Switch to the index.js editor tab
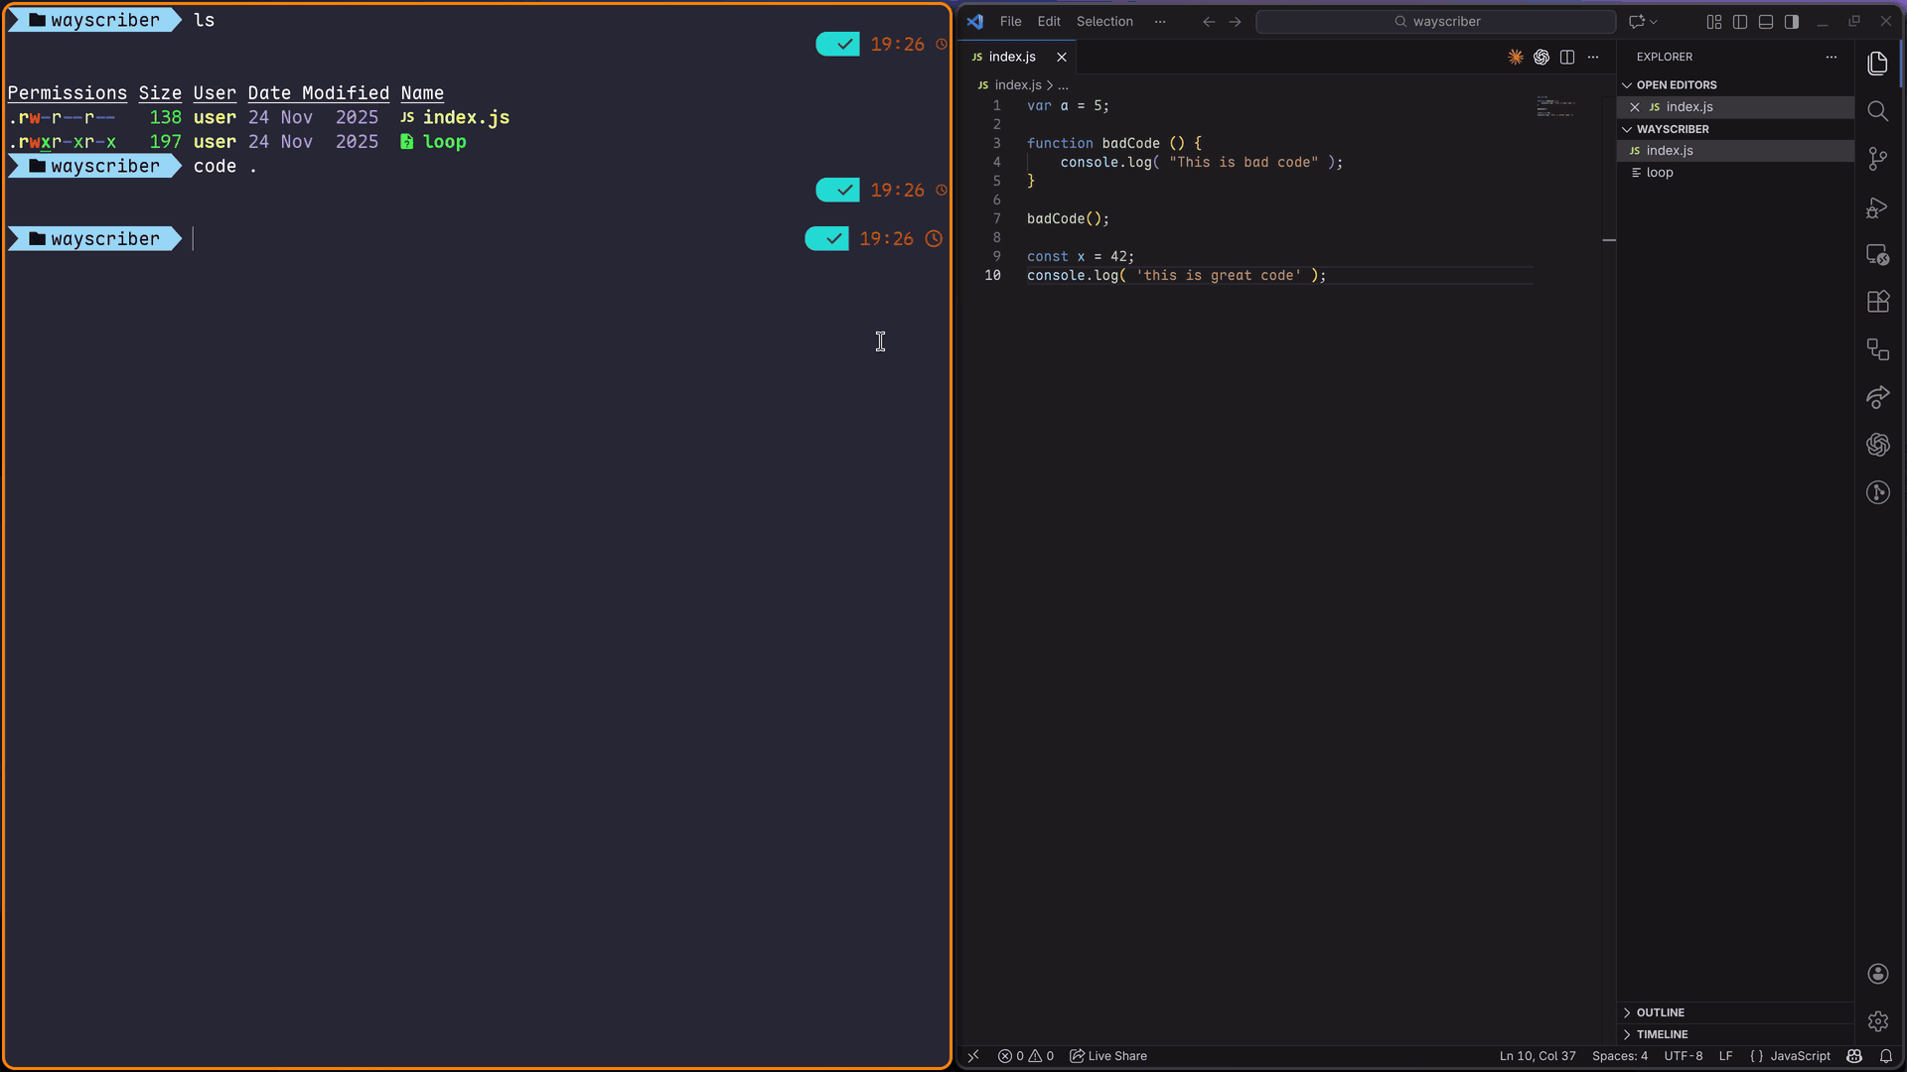Image resolution: width=1907 pixels, height=1072 pixels. (x=1011, y=57)
